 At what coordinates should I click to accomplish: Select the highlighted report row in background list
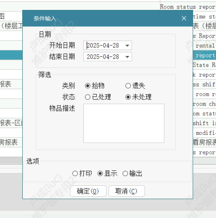(204, 55)
